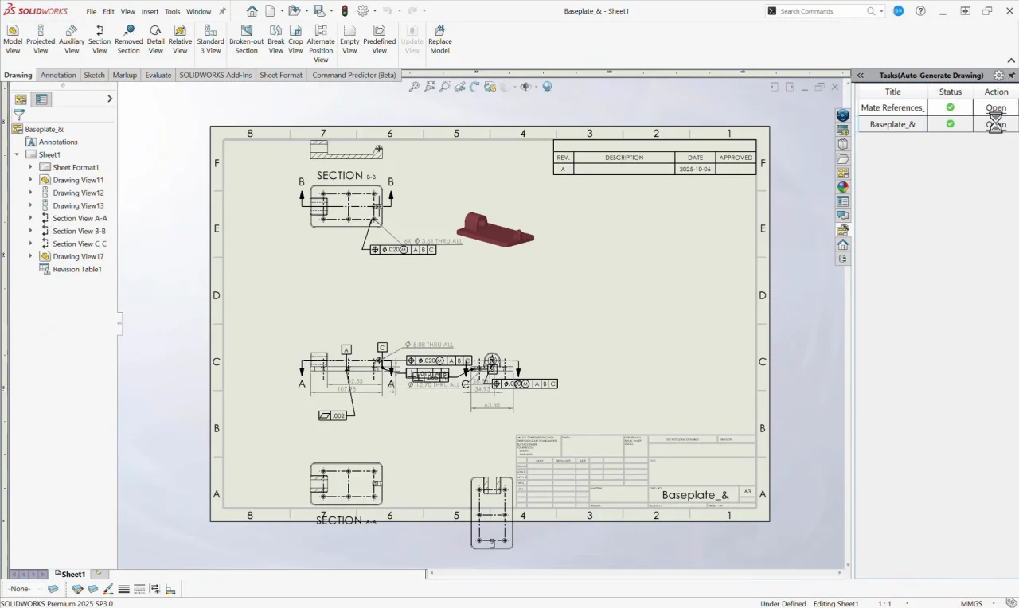Screen dimensions: 1019x608
Task: Pin the Tasks panel open
Action: (1012, 76)
